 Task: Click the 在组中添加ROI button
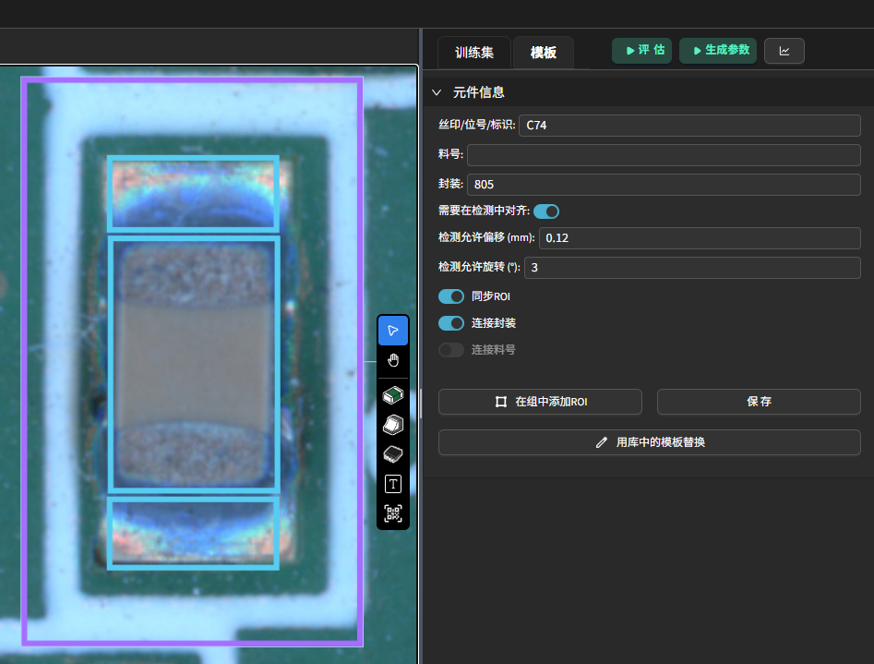540,402
